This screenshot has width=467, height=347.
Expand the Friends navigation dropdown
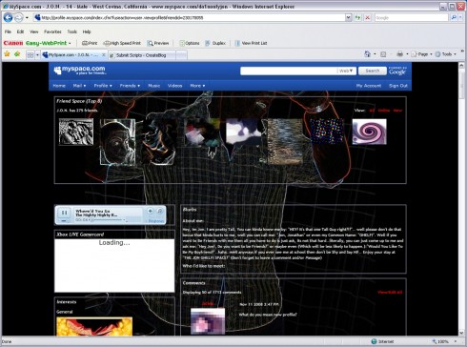pyautogui.click(x=130, y=86)
